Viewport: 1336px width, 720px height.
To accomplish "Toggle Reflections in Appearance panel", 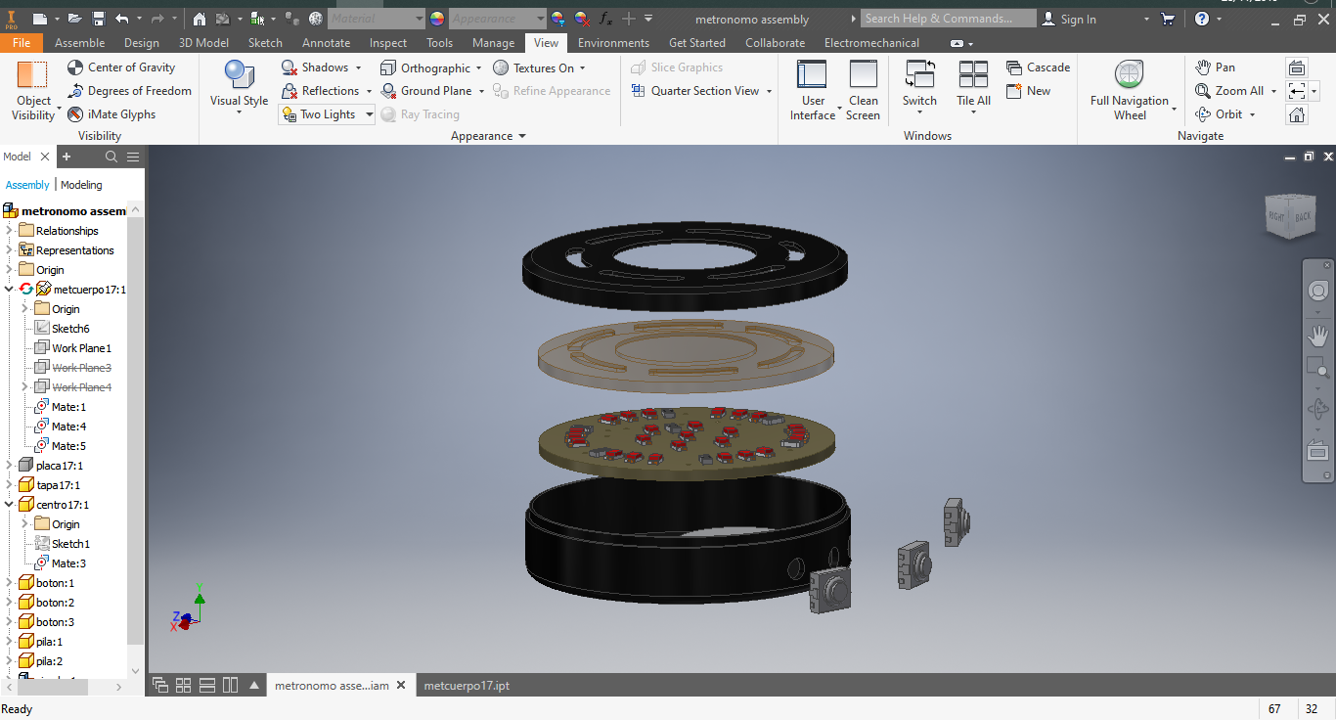I will point(320,91).
